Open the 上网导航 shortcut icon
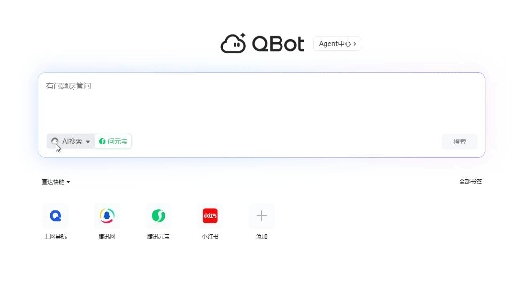 pyautogui.click(x=56, y=216)
